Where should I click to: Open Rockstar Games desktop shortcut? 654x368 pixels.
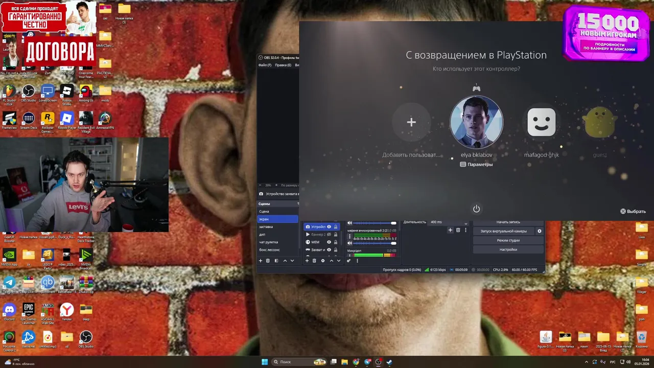(x=48, y=122)
